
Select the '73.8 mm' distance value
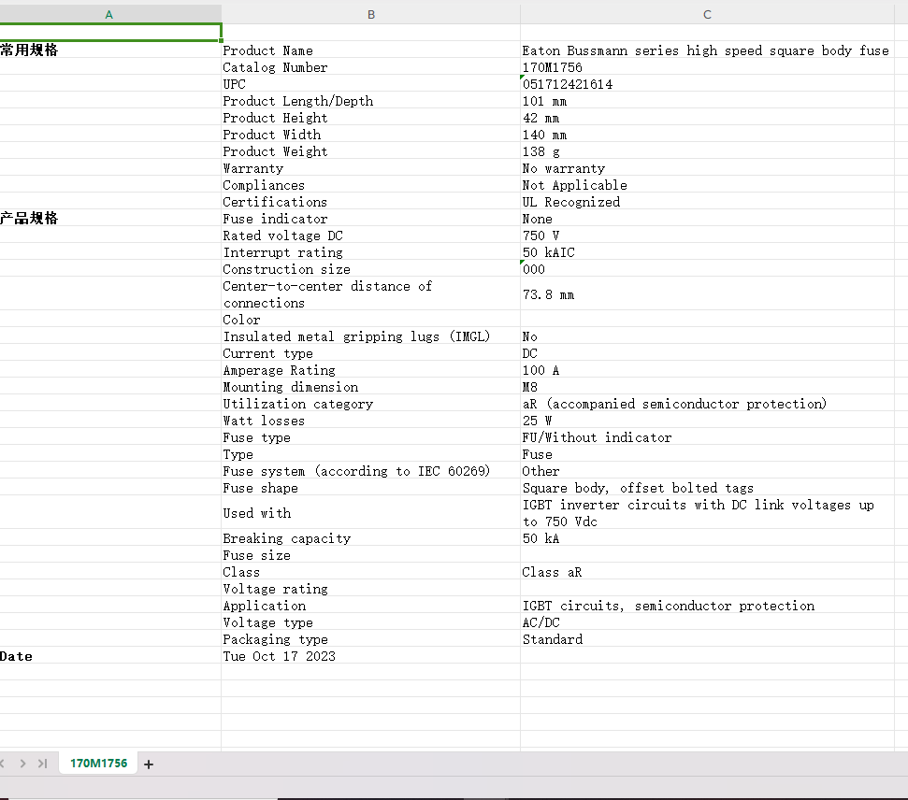pos(707,294)
